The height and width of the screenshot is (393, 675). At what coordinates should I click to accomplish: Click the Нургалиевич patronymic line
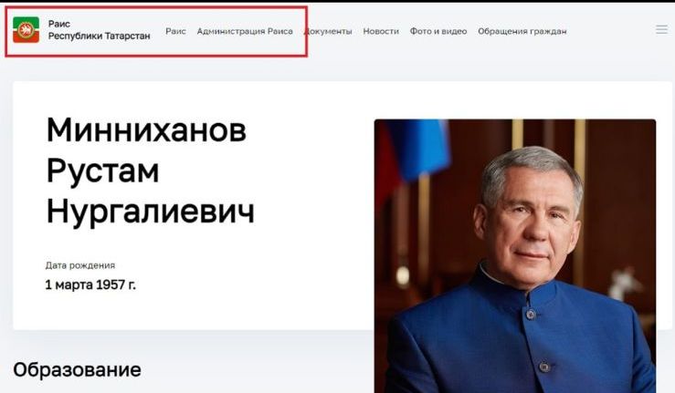click(150, 212)
